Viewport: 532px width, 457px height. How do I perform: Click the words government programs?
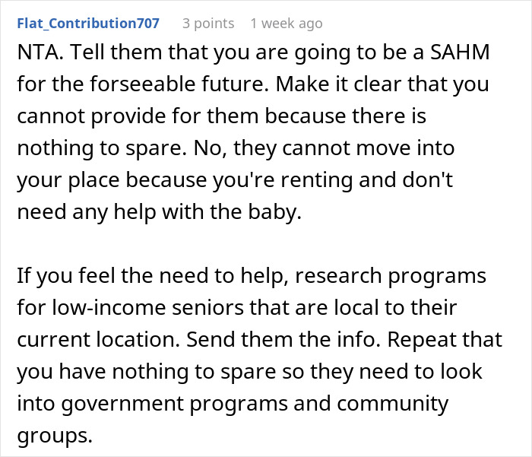[x=175, y=404]
